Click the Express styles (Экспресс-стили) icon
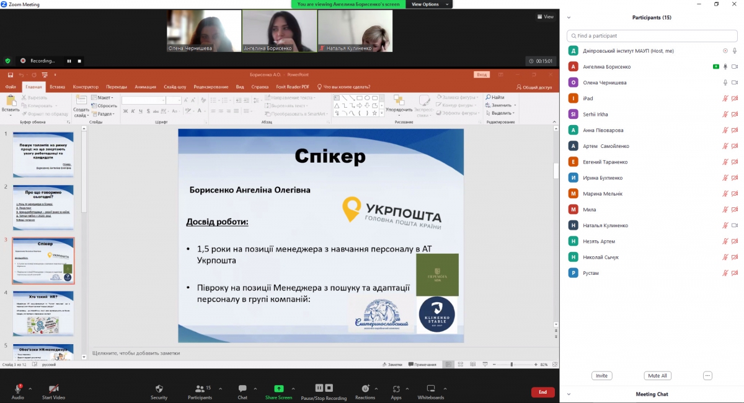Screen dimensions: 744x403 [x=425, y=100]
